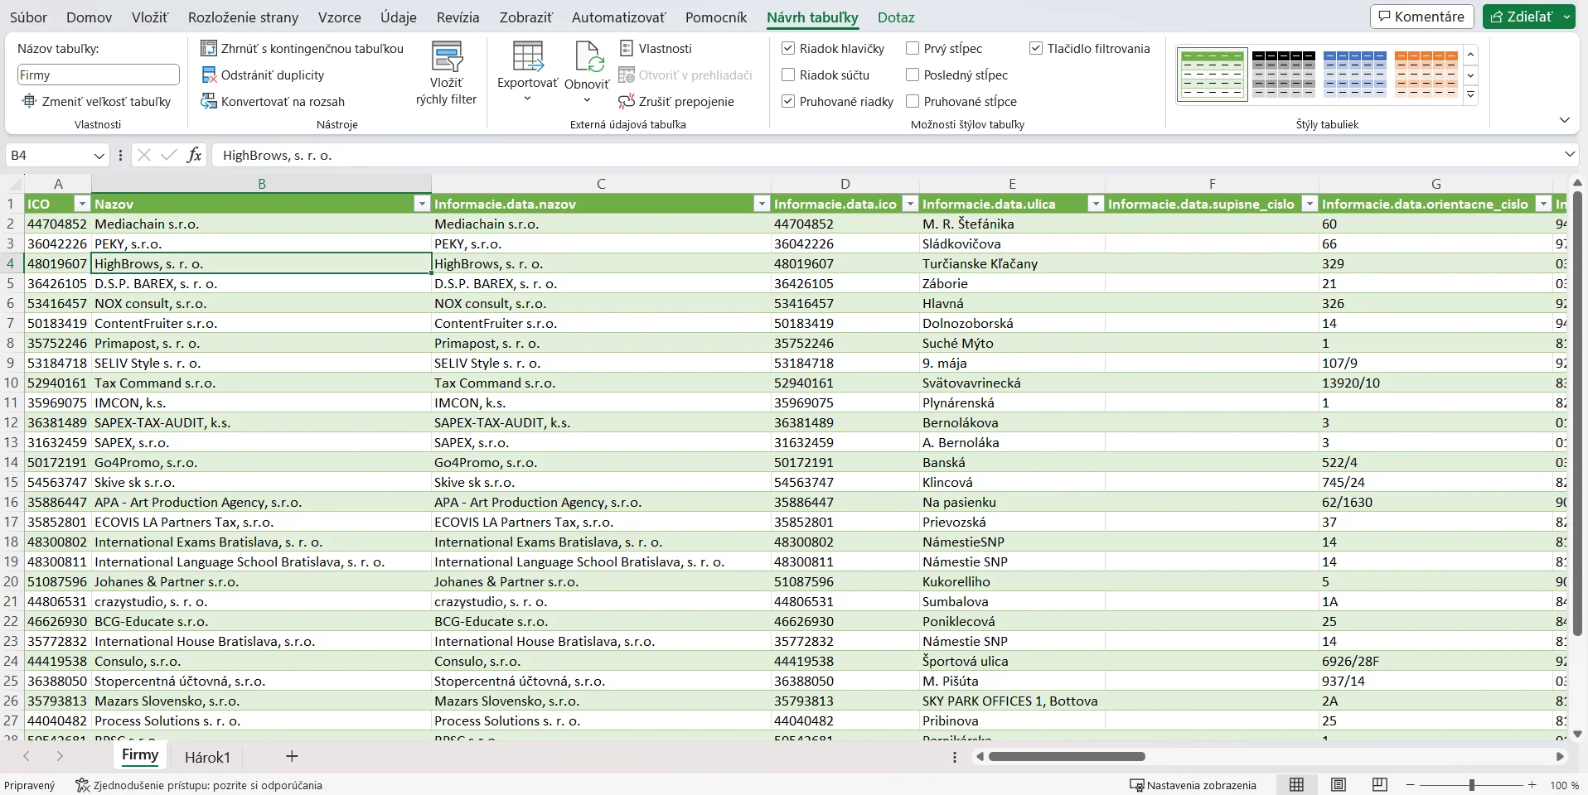The width and height of the screenshot is (1588, 795).
Task: Convert table to range (Konvertovať na rozsah)
Action: [273, 102]
